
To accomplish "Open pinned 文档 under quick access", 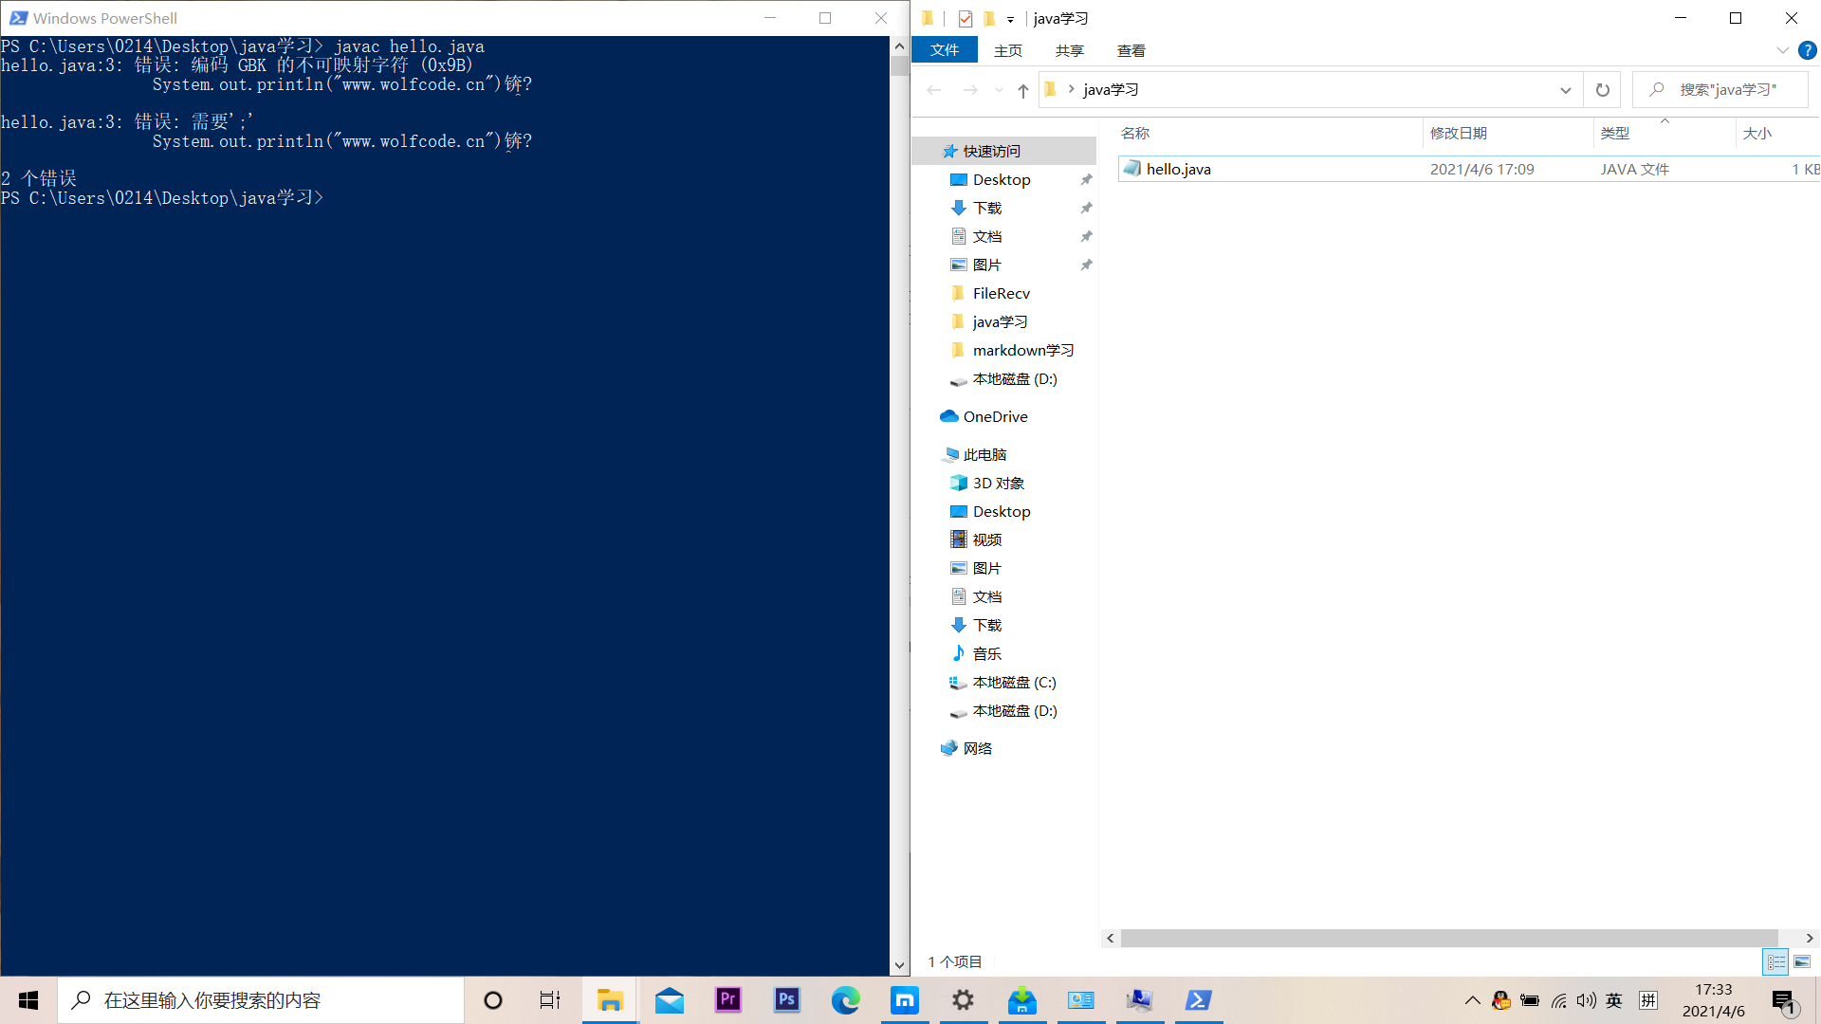I will [x=986, y=236].
